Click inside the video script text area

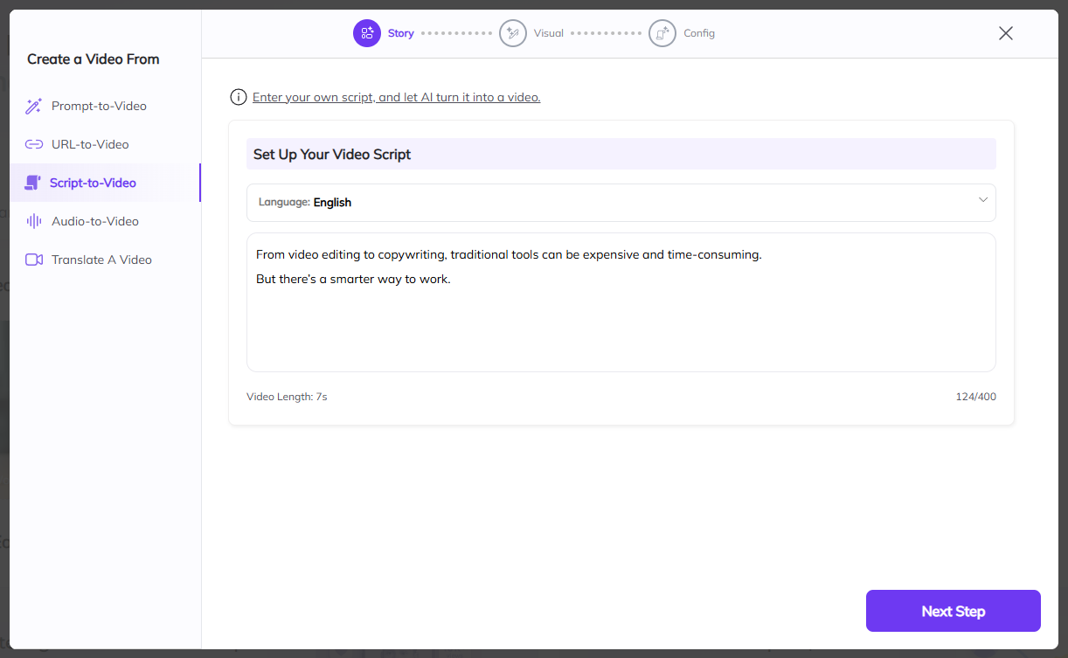tap(621, 302)
